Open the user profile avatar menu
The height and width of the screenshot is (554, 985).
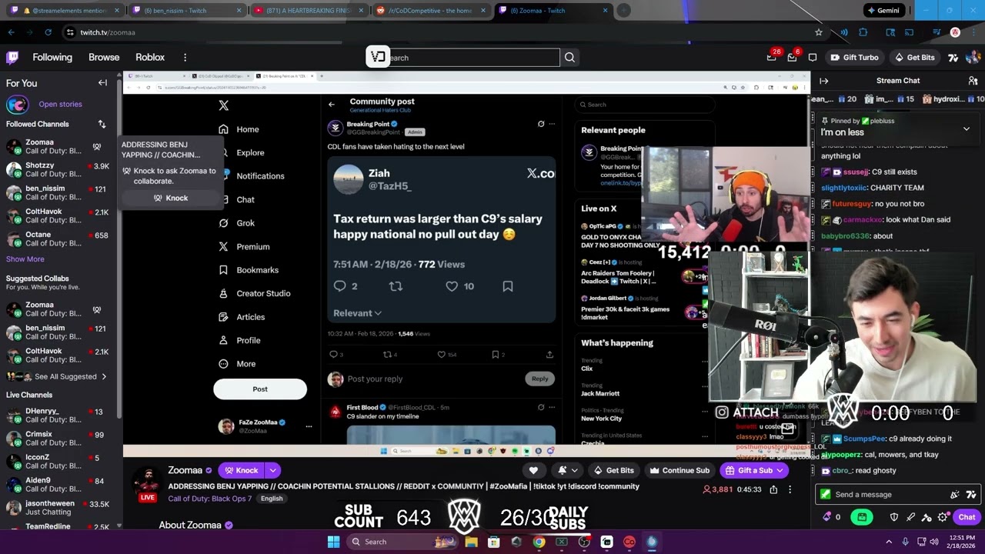coord(973,58)
